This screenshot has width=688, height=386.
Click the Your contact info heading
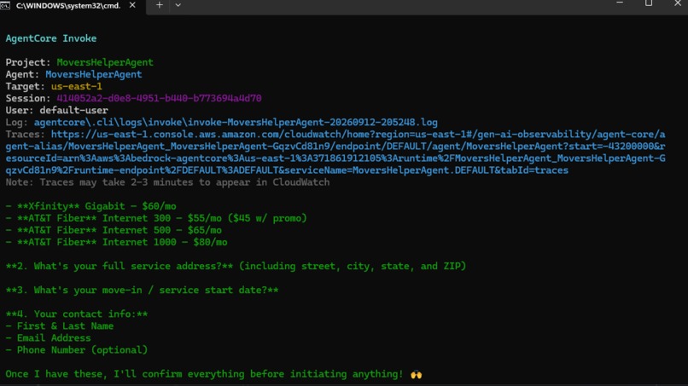tap(77, 314)
